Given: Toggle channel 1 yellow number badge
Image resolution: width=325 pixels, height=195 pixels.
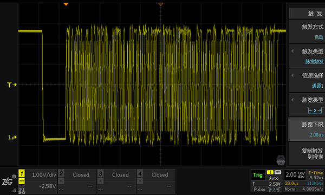Looking at the screenshot, I should tap(22, 173).
